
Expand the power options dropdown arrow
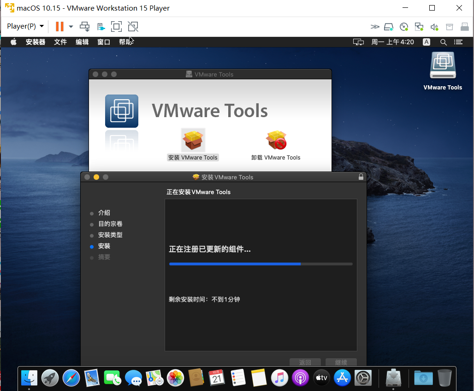coord(71,26)
